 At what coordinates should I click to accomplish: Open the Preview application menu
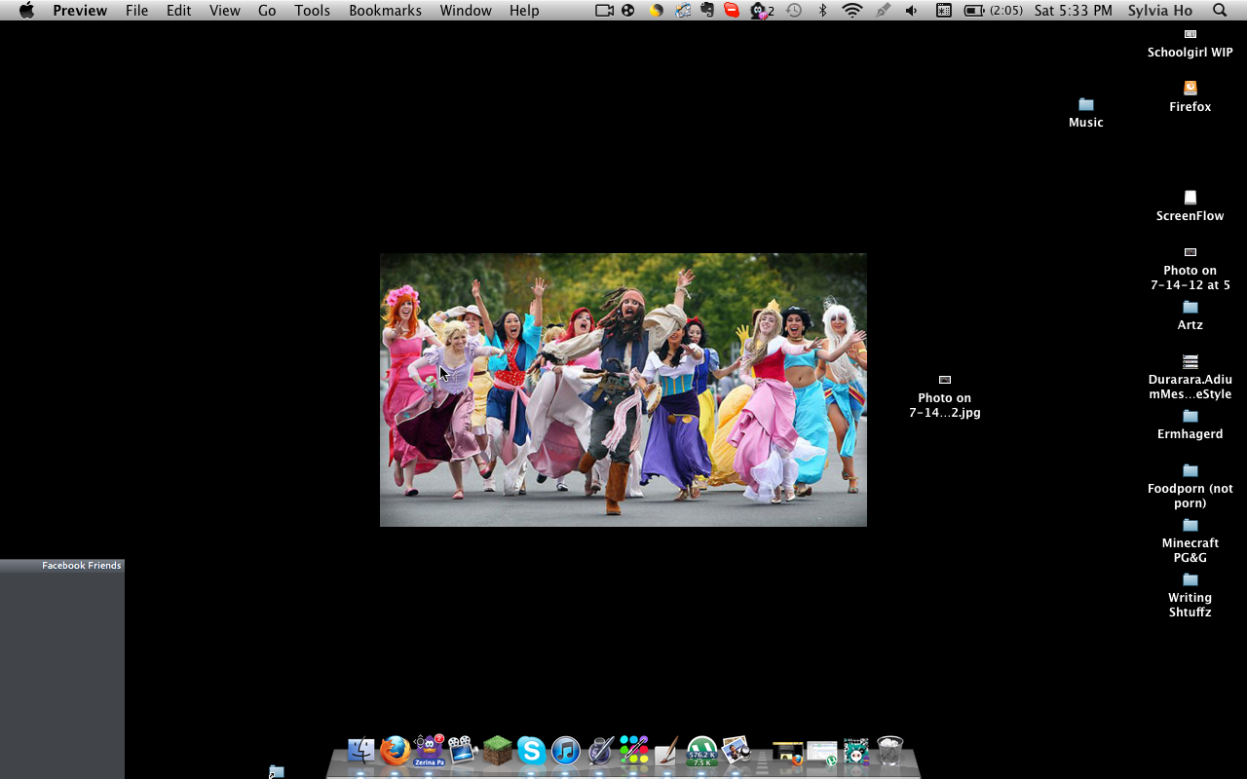[x=81, y=11]
